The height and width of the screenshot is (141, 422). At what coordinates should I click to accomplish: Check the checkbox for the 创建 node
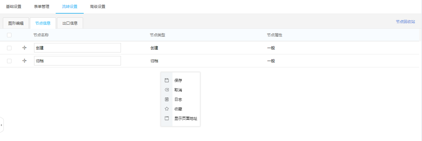point(9,48)
